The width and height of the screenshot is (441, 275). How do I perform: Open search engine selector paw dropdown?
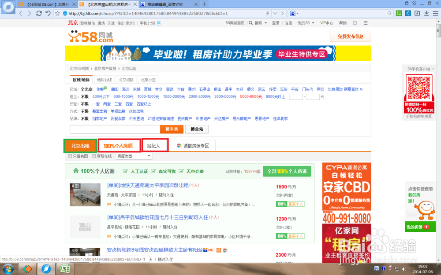294,13
